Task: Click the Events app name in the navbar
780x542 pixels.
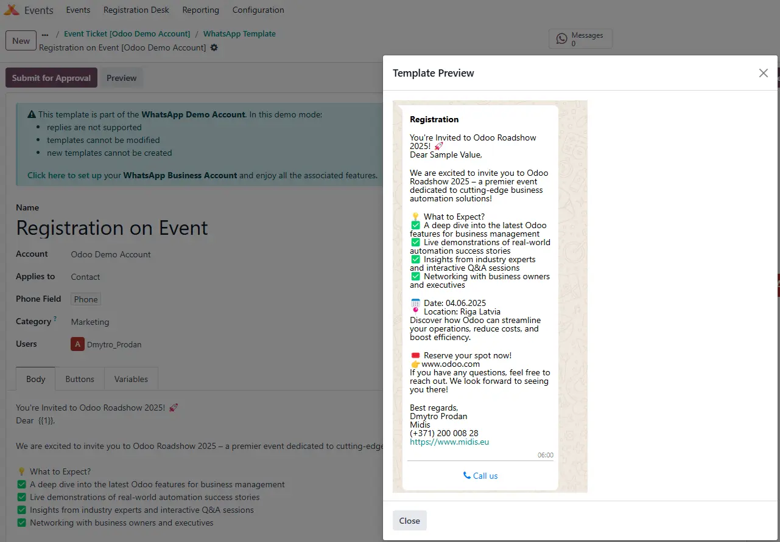Action: pyautogui.click(x=39, y=10)
